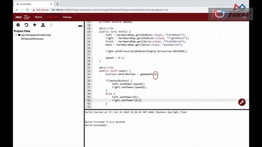Collapse the org.firstinspires.ftc.teamcode tree arrow
This screenshot has height=147, width=262.
16,35
